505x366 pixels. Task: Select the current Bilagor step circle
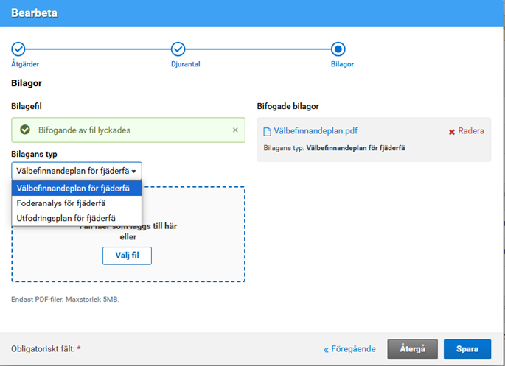pos(338,49)
